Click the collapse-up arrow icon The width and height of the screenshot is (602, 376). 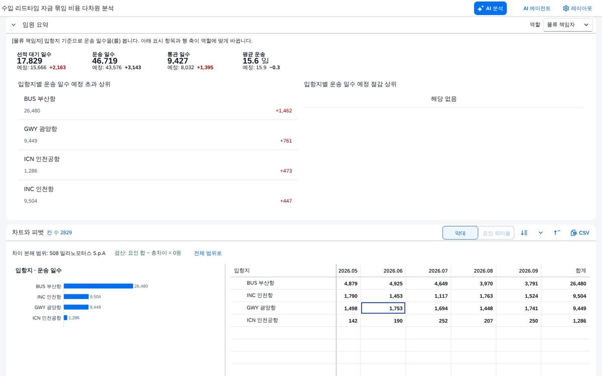click(x=557, y=233)
